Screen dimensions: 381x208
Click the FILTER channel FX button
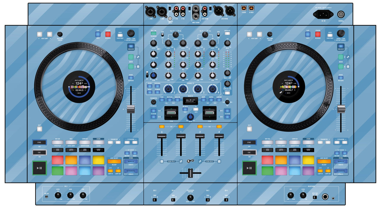pos(150,86)
